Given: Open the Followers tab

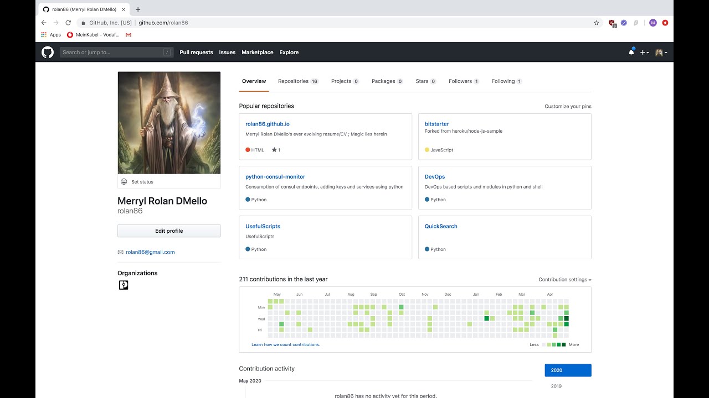Looking at the screenshot, I should (464, 81).
